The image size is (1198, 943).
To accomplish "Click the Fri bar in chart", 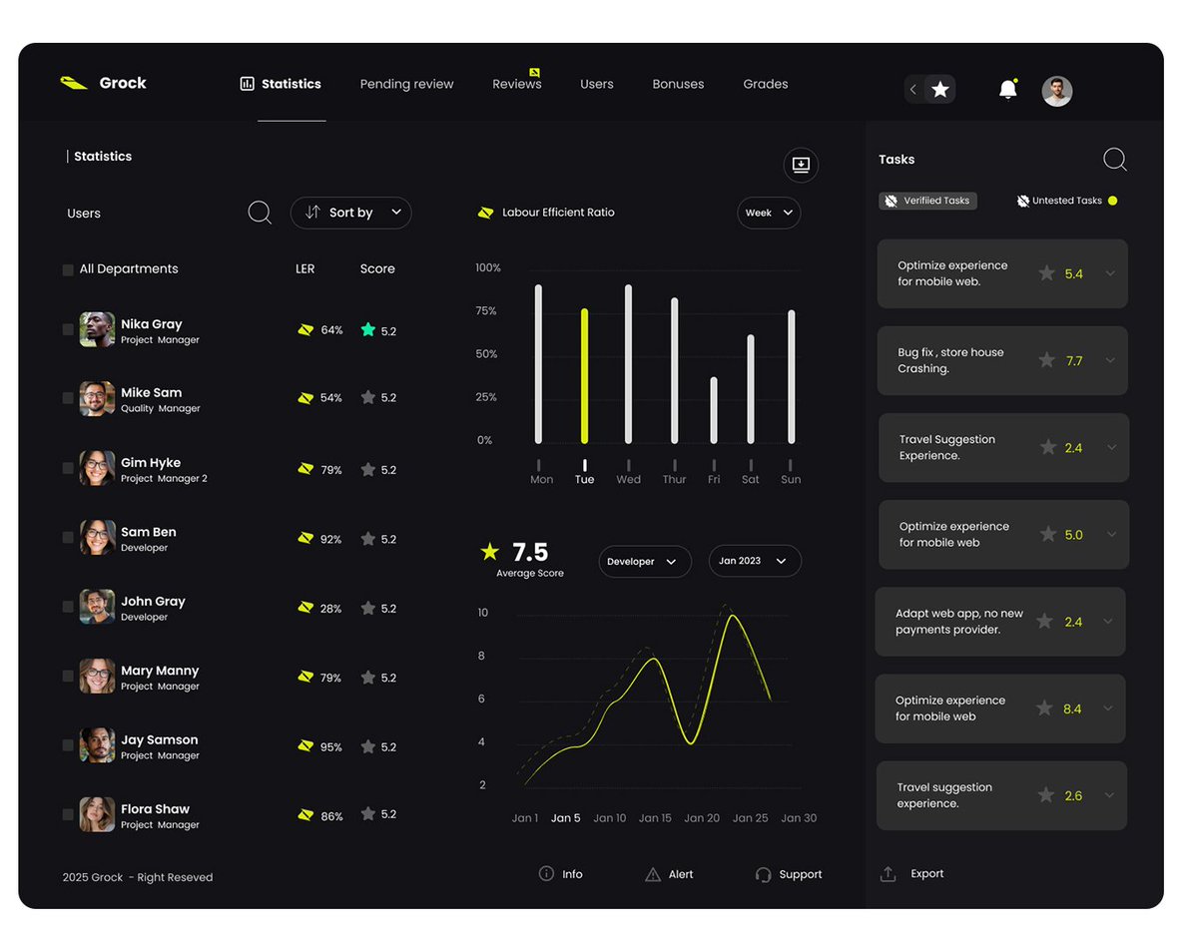I will tap(714, 410).
